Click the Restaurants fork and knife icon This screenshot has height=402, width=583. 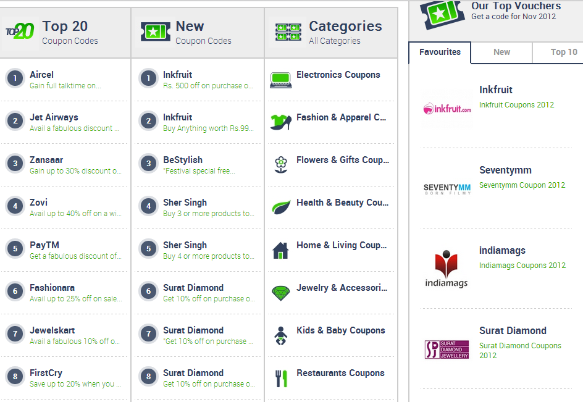click(281, 378)
